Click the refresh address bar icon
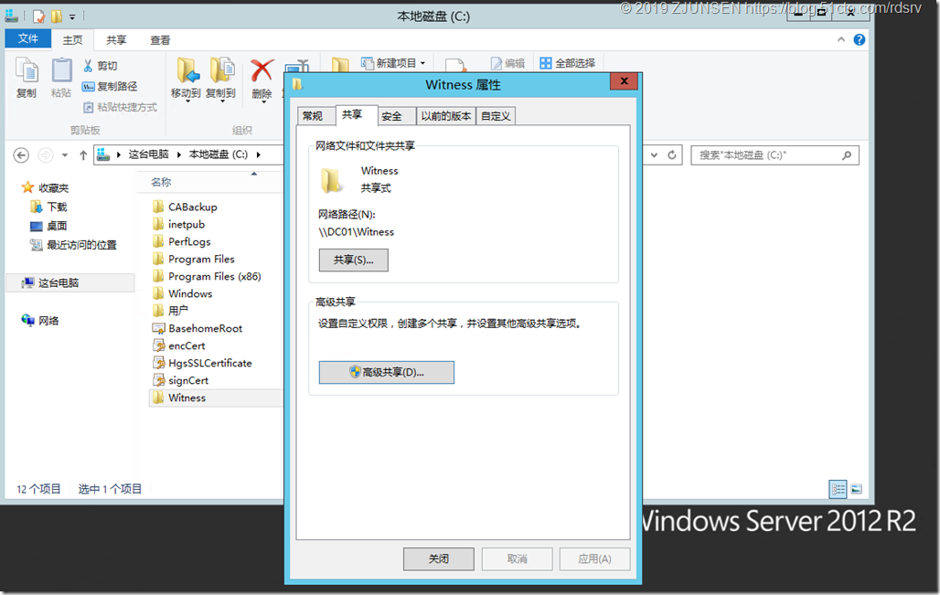Image resolution: width=940 pixels, height=595 pixels. pyautogui.click(x=672, y=155)
